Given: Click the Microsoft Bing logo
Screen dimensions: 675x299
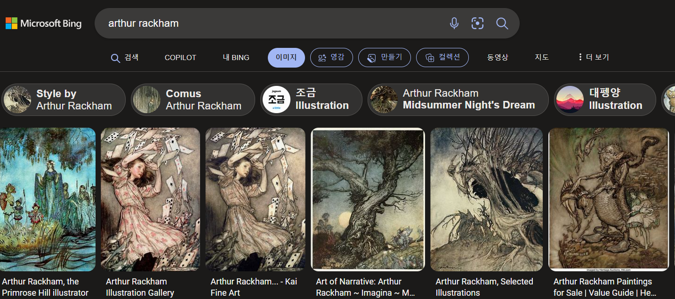Looking at the screenshot, I should (43, 23).
